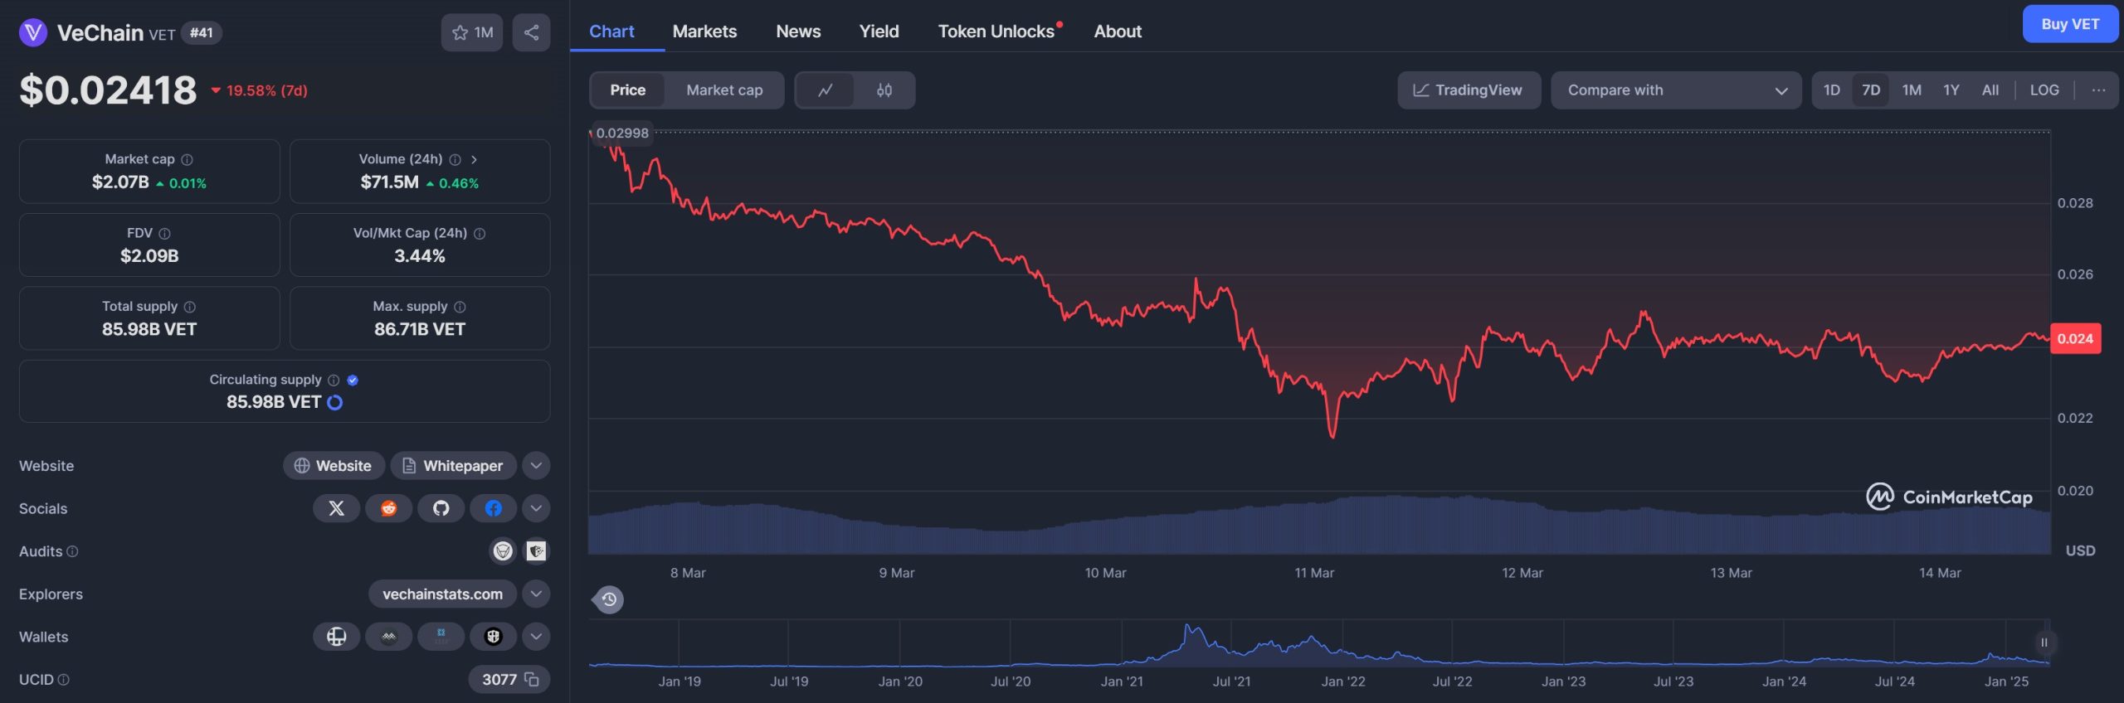Open the Whitepaper link

454,466
